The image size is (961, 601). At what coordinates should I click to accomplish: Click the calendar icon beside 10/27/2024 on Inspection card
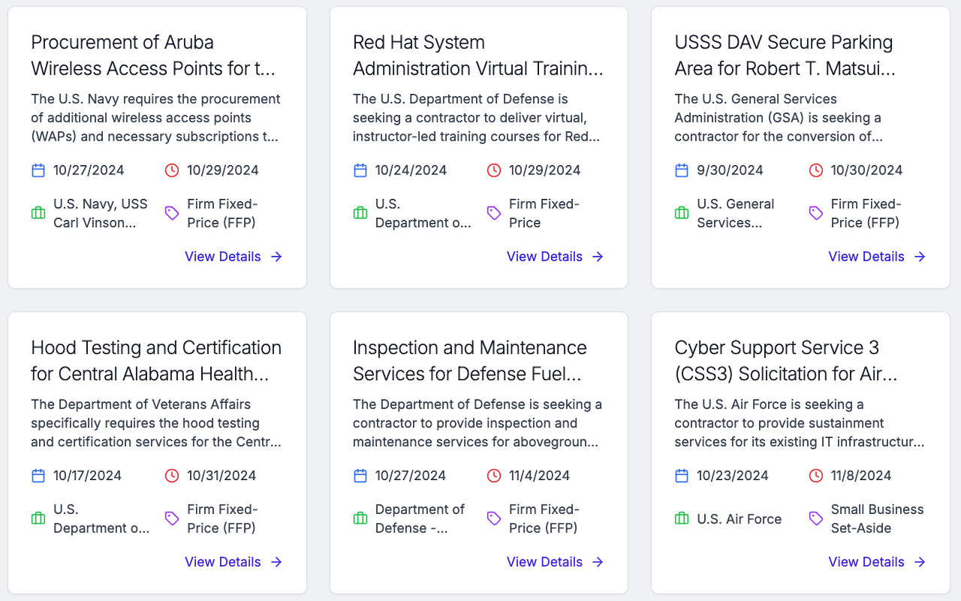pyautogui.click(x=360, y=476)
